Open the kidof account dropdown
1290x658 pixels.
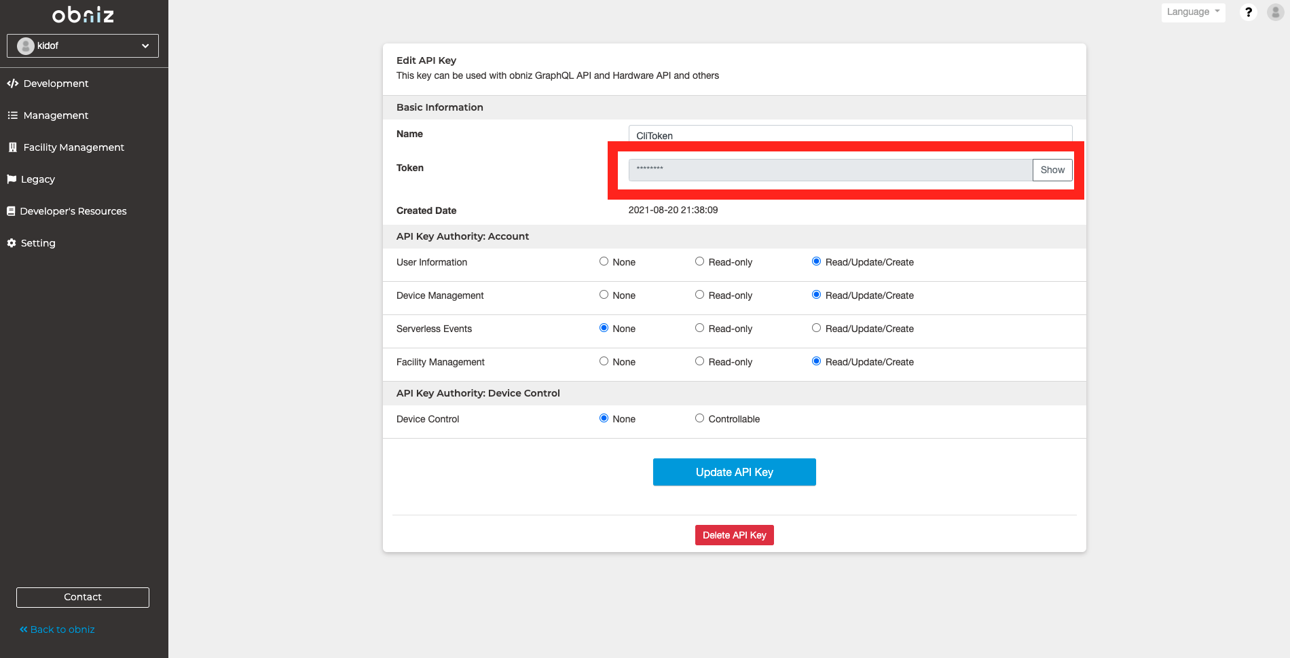(83, 45)
